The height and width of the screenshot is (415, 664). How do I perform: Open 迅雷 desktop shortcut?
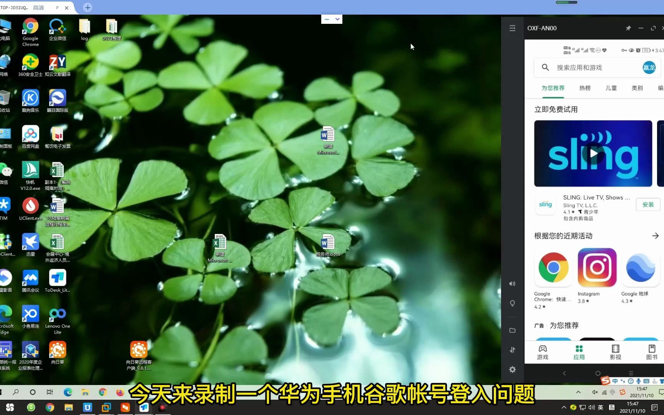(30, 245)
